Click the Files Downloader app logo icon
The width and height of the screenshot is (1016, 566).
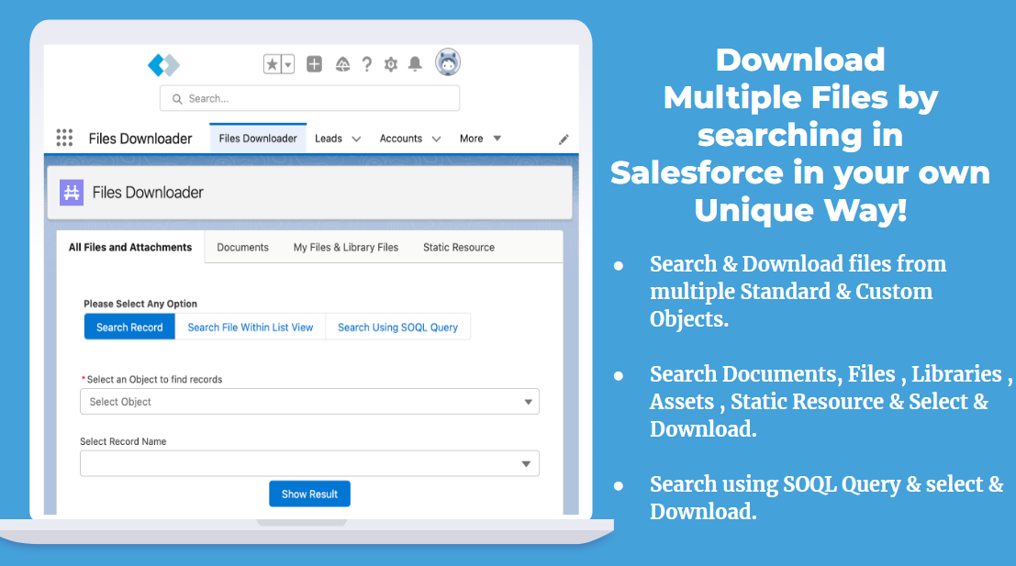click(71, 192)
